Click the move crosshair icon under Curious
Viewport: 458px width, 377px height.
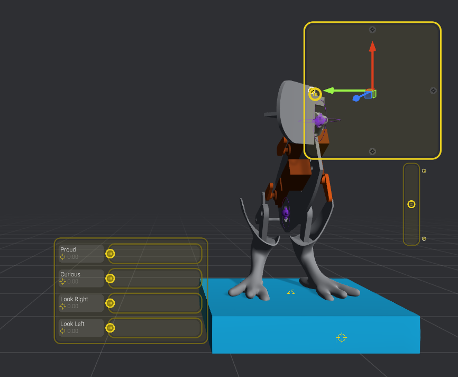62,282
